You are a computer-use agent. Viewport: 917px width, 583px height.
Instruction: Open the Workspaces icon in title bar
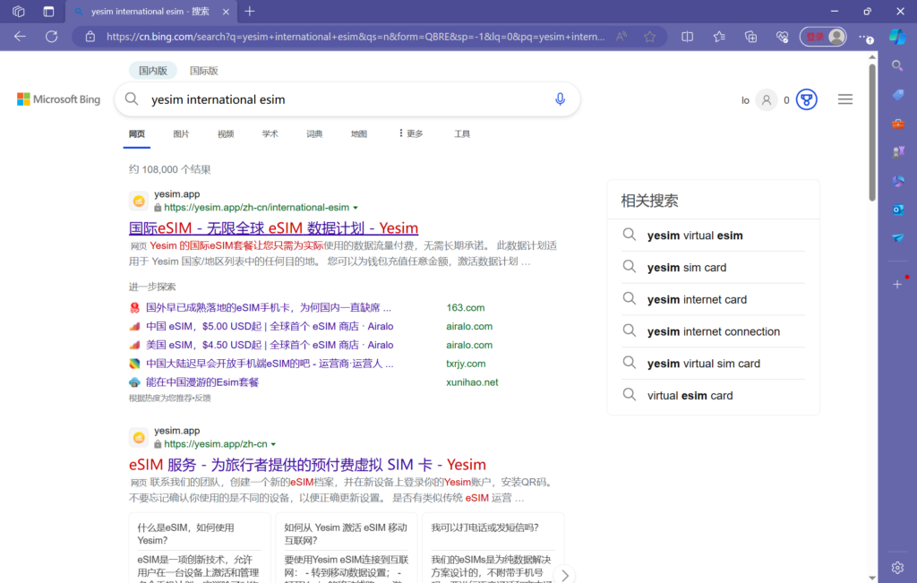pos(19,11)
